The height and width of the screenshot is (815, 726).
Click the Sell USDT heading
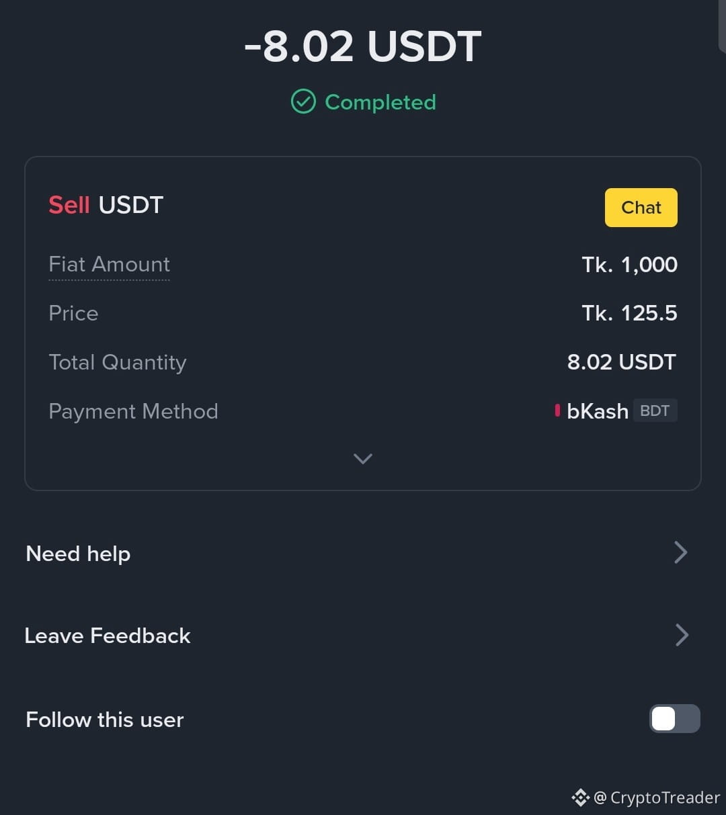point(106,205)
